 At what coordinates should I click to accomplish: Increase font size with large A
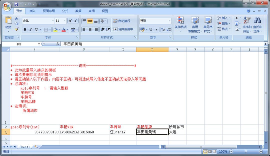coord(70,21)
